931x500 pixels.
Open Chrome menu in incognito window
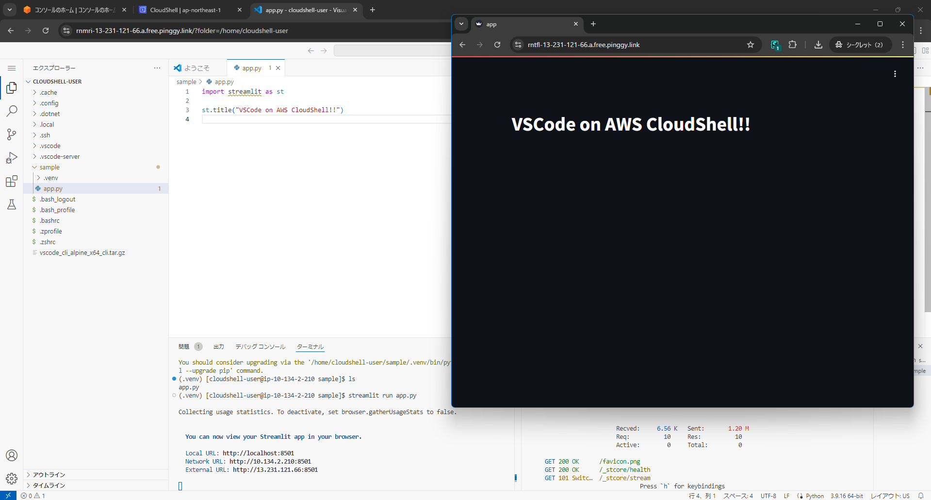[903, 45]
